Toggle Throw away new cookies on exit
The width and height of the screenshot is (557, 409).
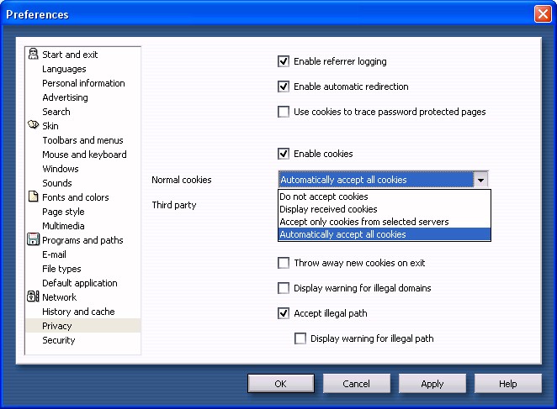(284, 263)
